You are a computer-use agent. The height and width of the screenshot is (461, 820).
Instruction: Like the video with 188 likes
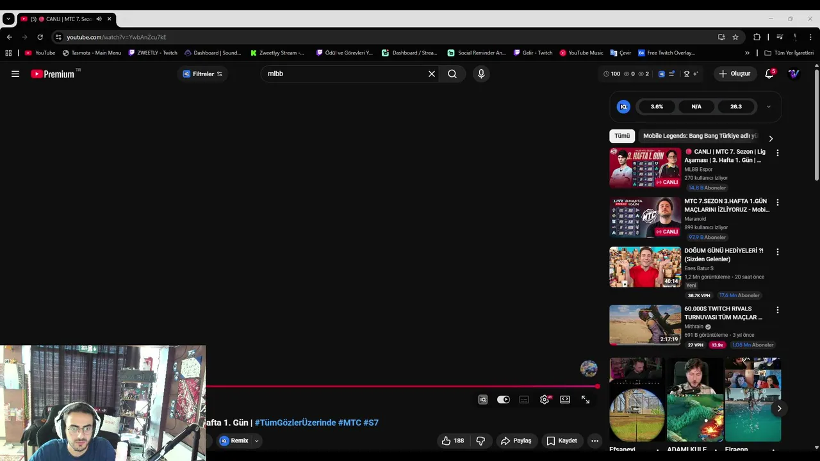pos(452,441)
